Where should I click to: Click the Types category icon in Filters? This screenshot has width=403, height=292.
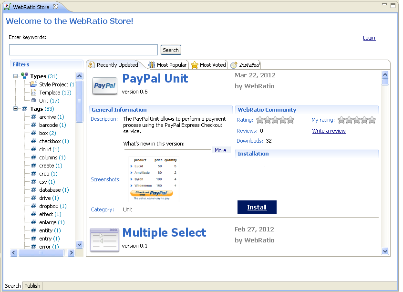24,76
